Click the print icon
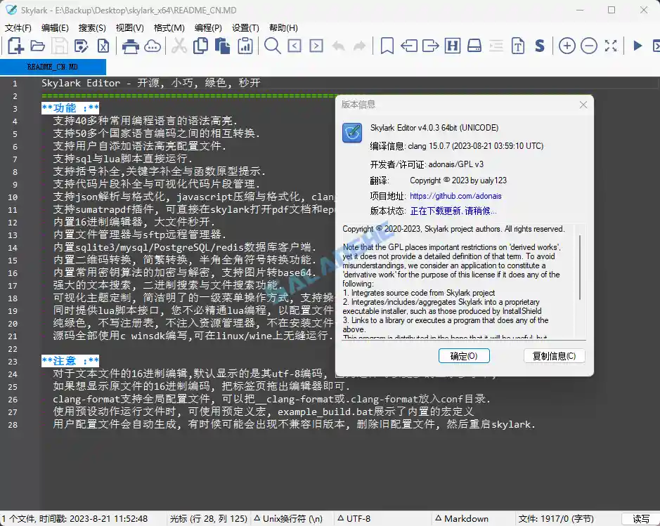 (131, 45)
